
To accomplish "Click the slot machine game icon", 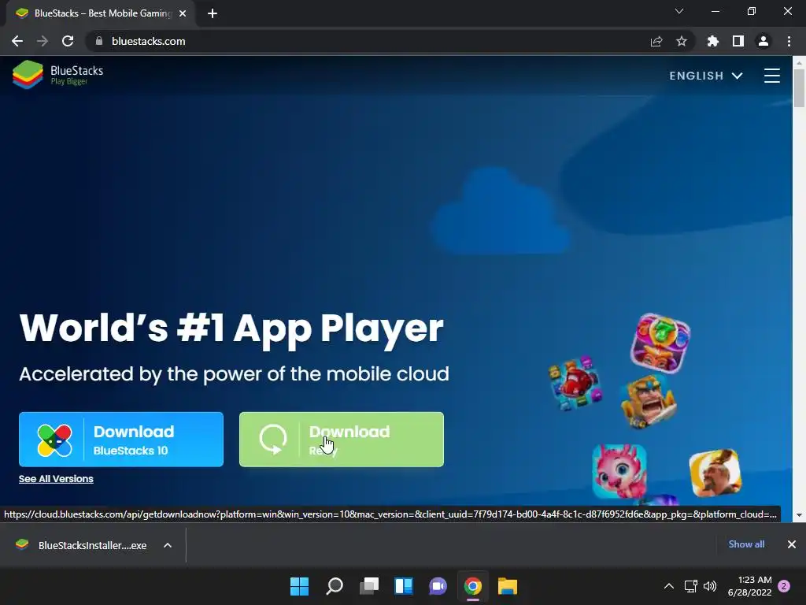I will [x=660, y=343].
